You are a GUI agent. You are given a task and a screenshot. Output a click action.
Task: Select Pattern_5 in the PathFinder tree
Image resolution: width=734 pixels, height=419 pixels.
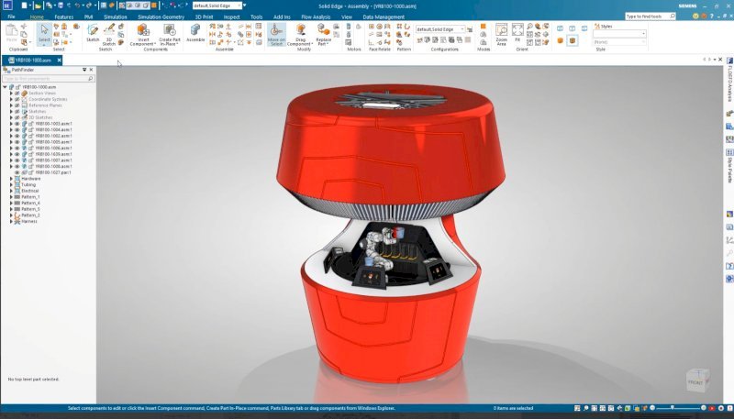coord(30,209)
